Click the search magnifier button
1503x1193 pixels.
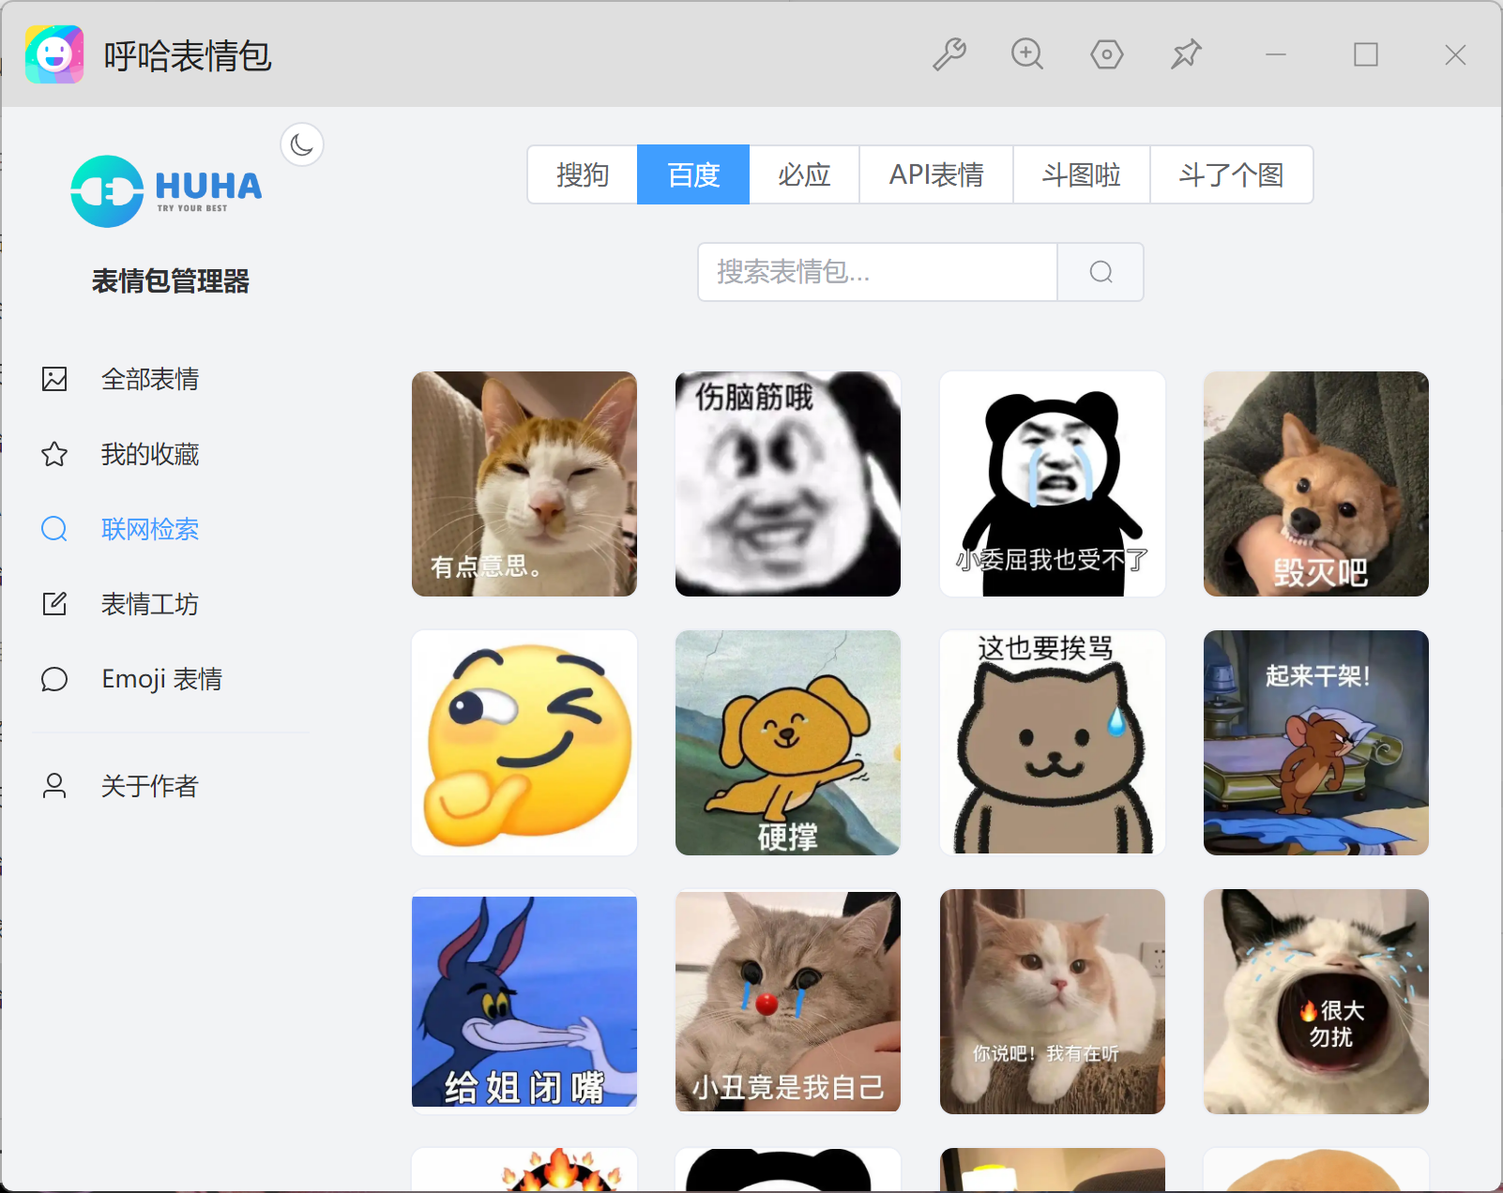click(1101, 272)
